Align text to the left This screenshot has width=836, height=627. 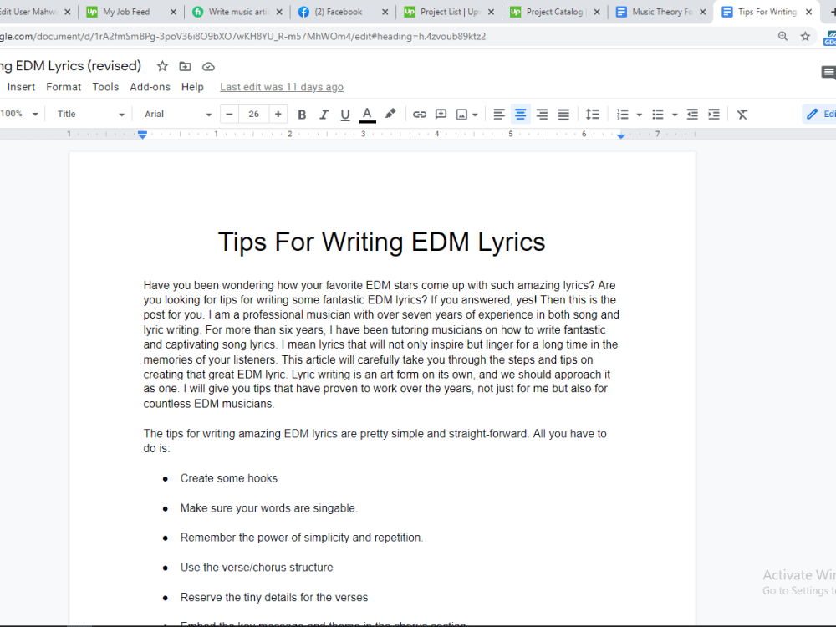499,114
